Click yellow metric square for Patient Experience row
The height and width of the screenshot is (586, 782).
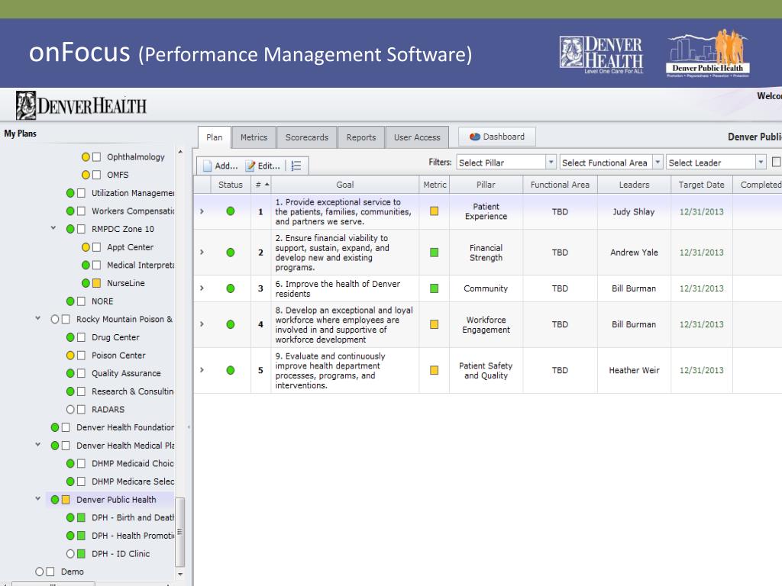(x=435, y=211)
